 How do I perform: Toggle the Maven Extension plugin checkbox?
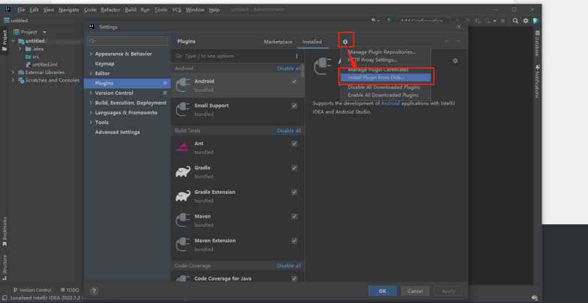click(x=294, y=241)
